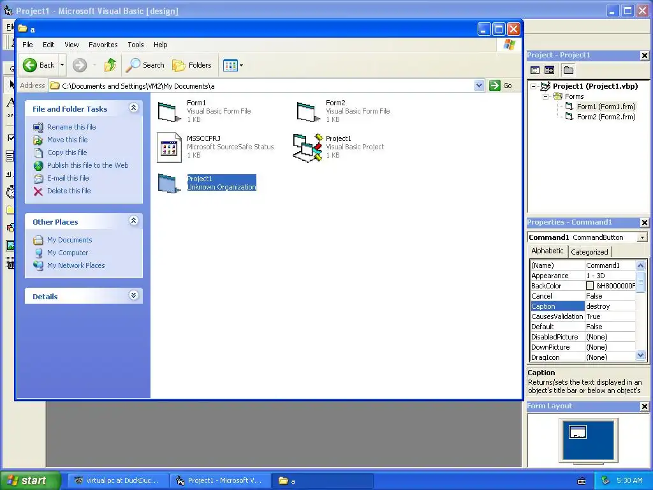Screen dimensions: 653x490
Task: Click the Go button
Action: (501, 86)
